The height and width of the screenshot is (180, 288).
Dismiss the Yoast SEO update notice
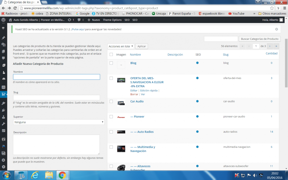[x=276, y=29]
